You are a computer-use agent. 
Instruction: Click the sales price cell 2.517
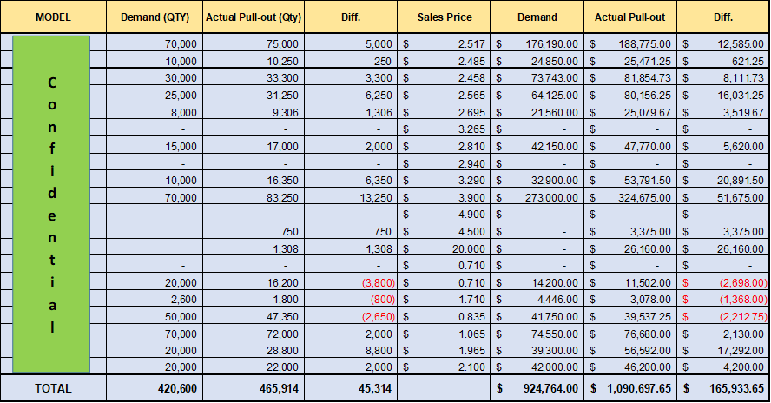(x=444, y=43)
